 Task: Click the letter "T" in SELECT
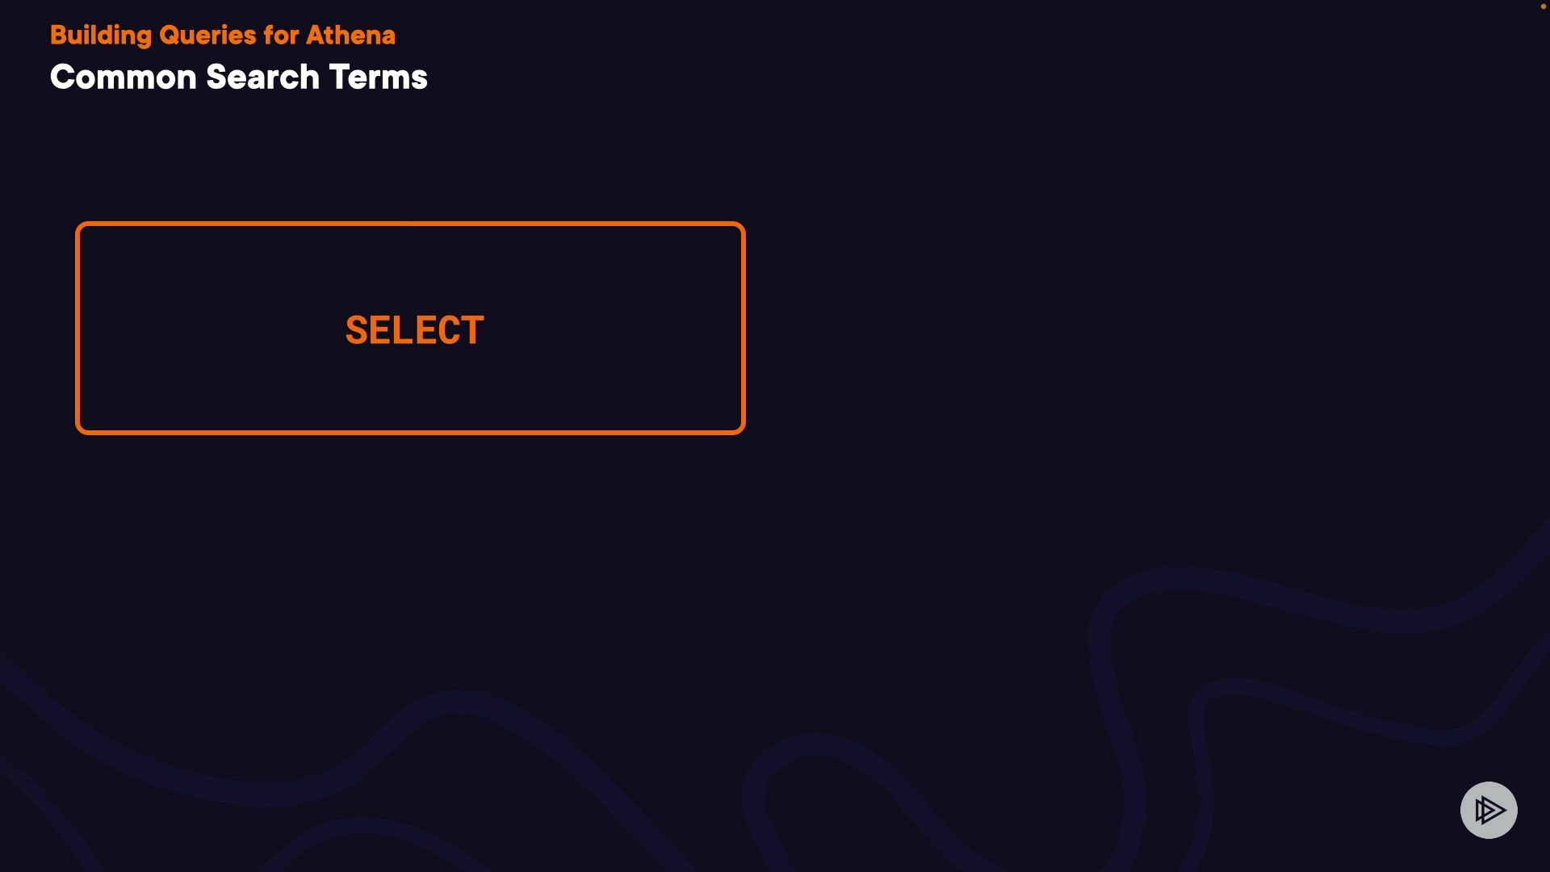pos(473,330)
